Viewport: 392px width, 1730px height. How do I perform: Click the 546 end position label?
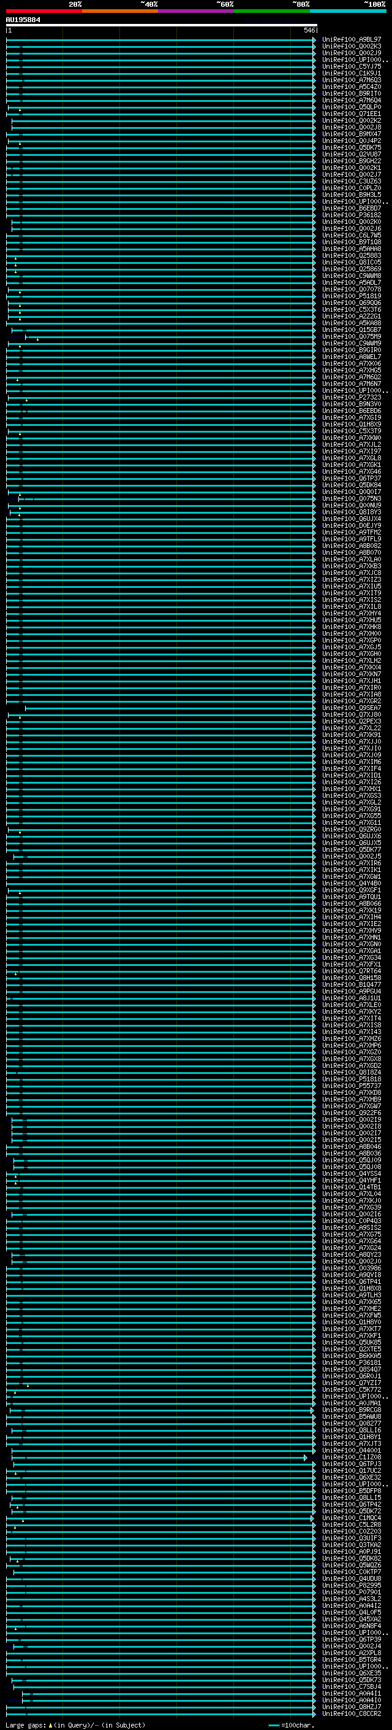click(x=309, y=30)
